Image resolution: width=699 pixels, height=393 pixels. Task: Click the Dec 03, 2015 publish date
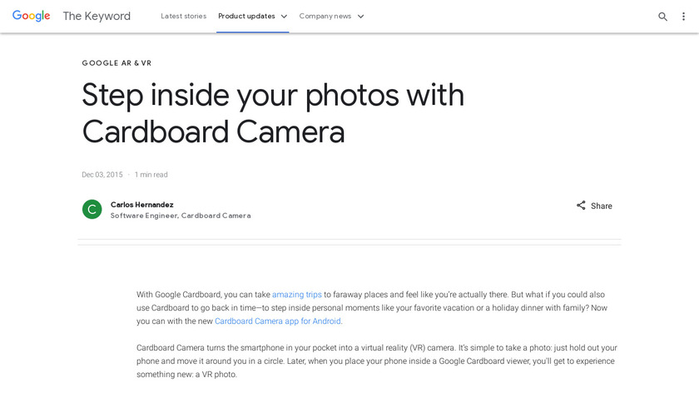coord(102,175)
